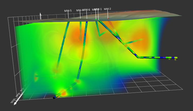Click the red MW-2 wellhead marker
Screen dimensions: 193x111
[108, 18]
